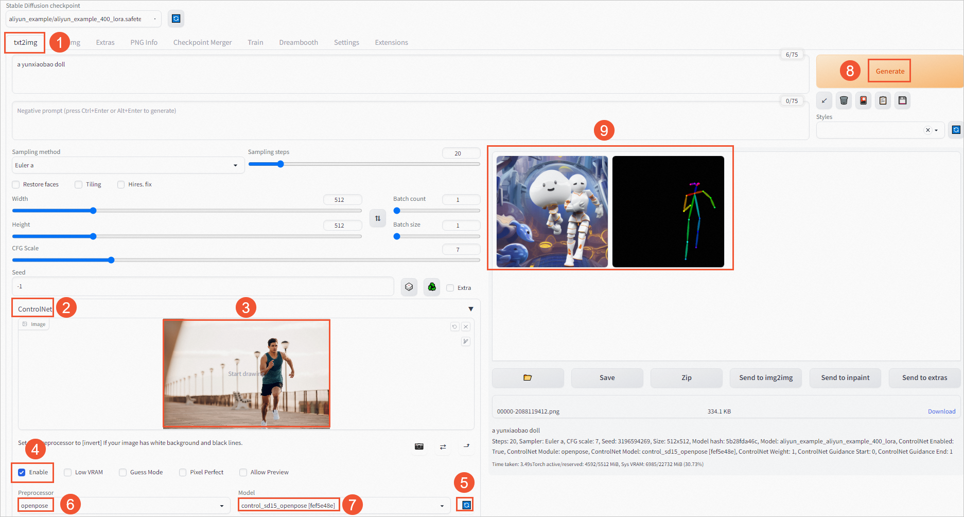Viewport: 964px width, 517px height.
Task: Open the PNG Info tab
Action: point(144,42)
